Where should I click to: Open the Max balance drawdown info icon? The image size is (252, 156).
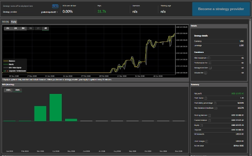coord(216,108)
